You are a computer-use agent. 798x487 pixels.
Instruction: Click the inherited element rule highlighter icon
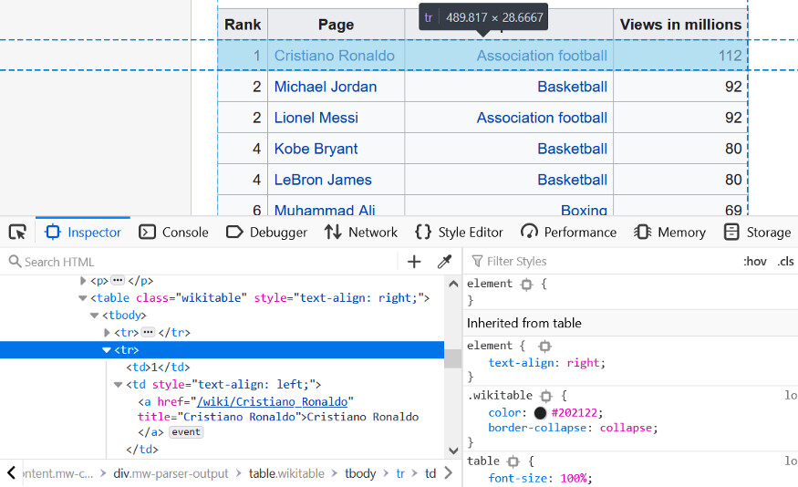click(x=544, y=347)
